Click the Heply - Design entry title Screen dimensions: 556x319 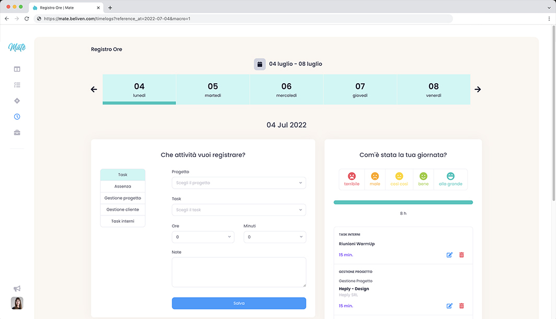pyautogui.click(x=354, y=289)
